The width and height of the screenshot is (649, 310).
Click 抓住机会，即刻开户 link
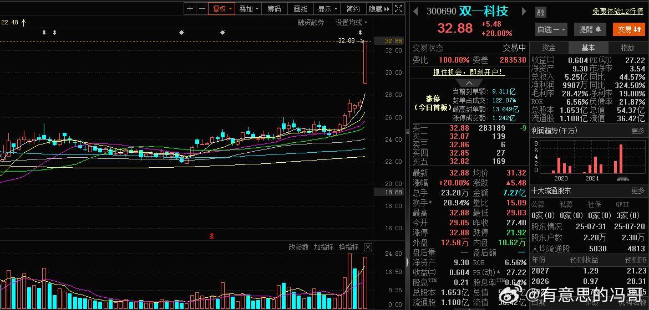tap(469, 72)
